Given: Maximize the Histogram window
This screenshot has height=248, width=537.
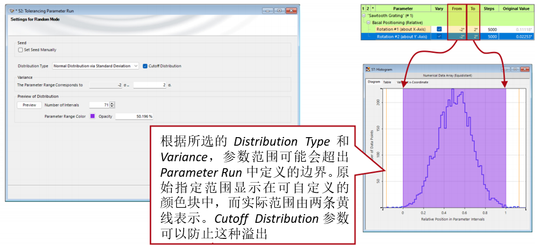Looking at the screenshot, I should click(x=515, y=69).
